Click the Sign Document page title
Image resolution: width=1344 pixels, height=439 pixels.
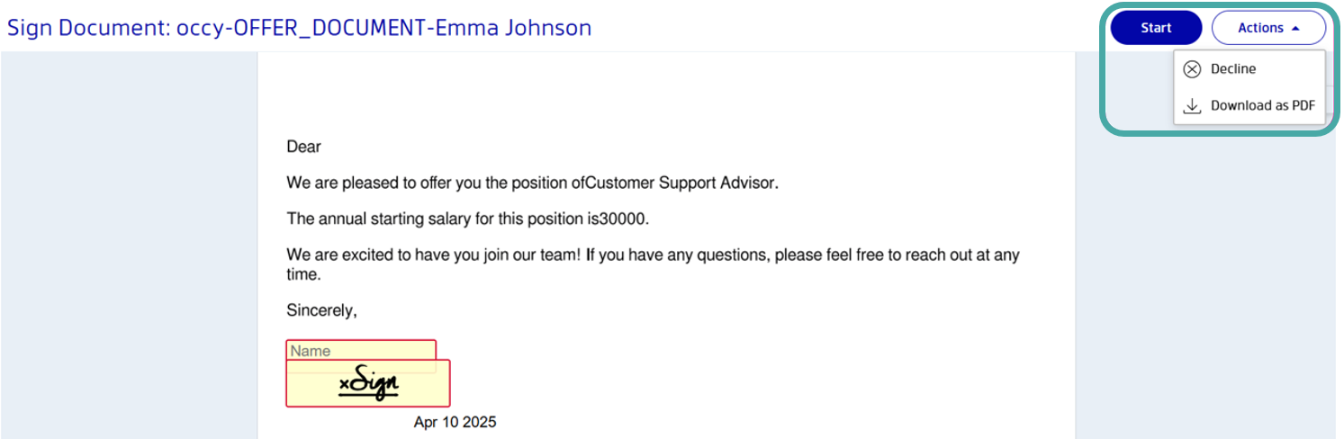pyautogui.click(x=299, y=28)
